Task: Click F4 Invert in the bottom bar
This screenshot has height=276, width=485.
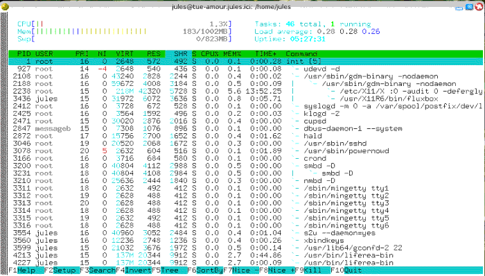Action: coord(134,270)
